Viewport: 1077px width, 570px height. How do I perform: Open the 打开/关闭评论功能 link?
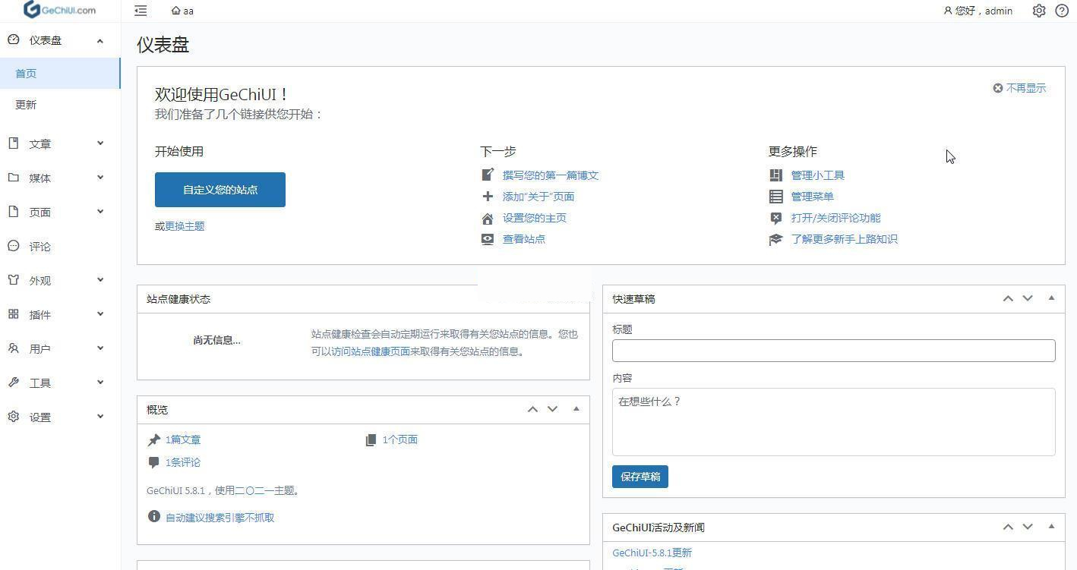pyautogui.click(x=836, y=218)
